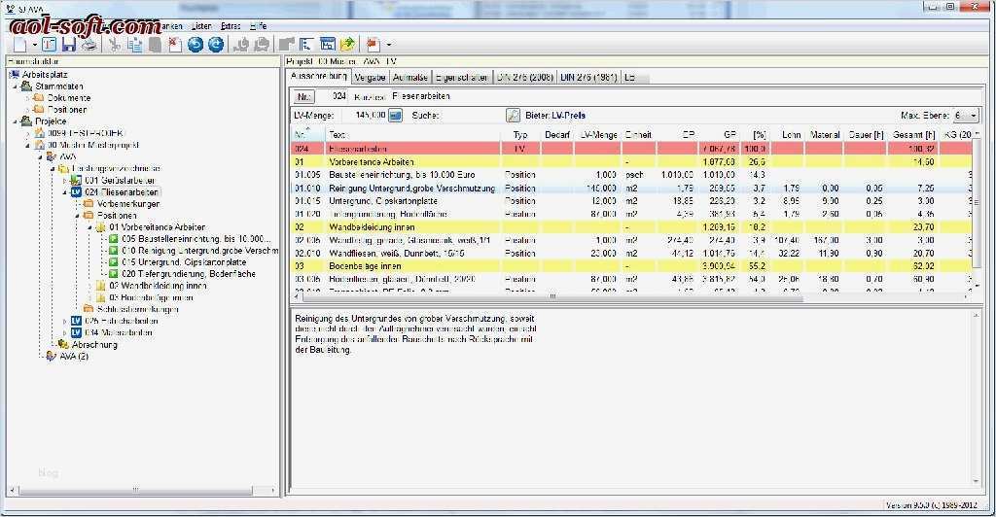The image size is (996, 517).
Task: Click the red flag toolbar icon
Action: click(x=373, y=44)
